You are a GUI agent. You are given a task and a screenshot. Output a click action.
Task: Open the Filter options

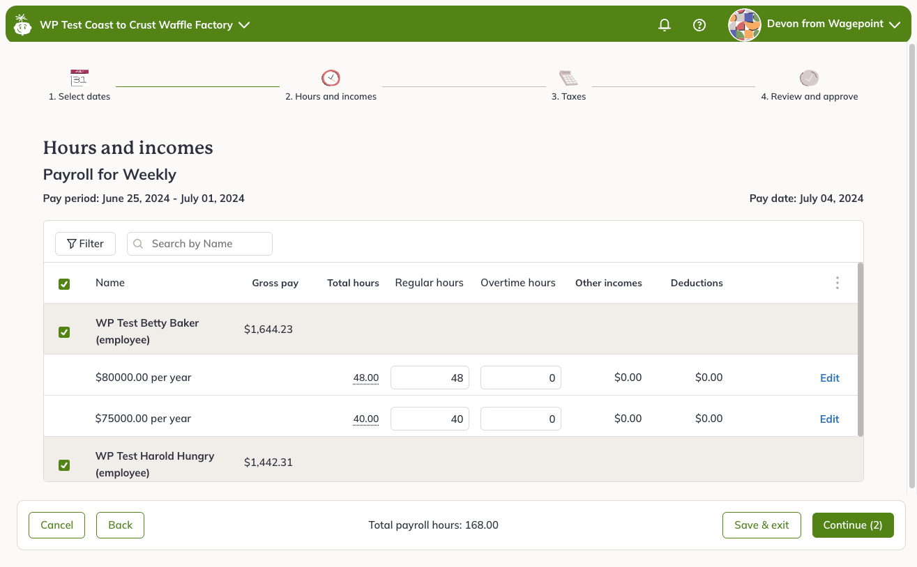click(85, 244)
